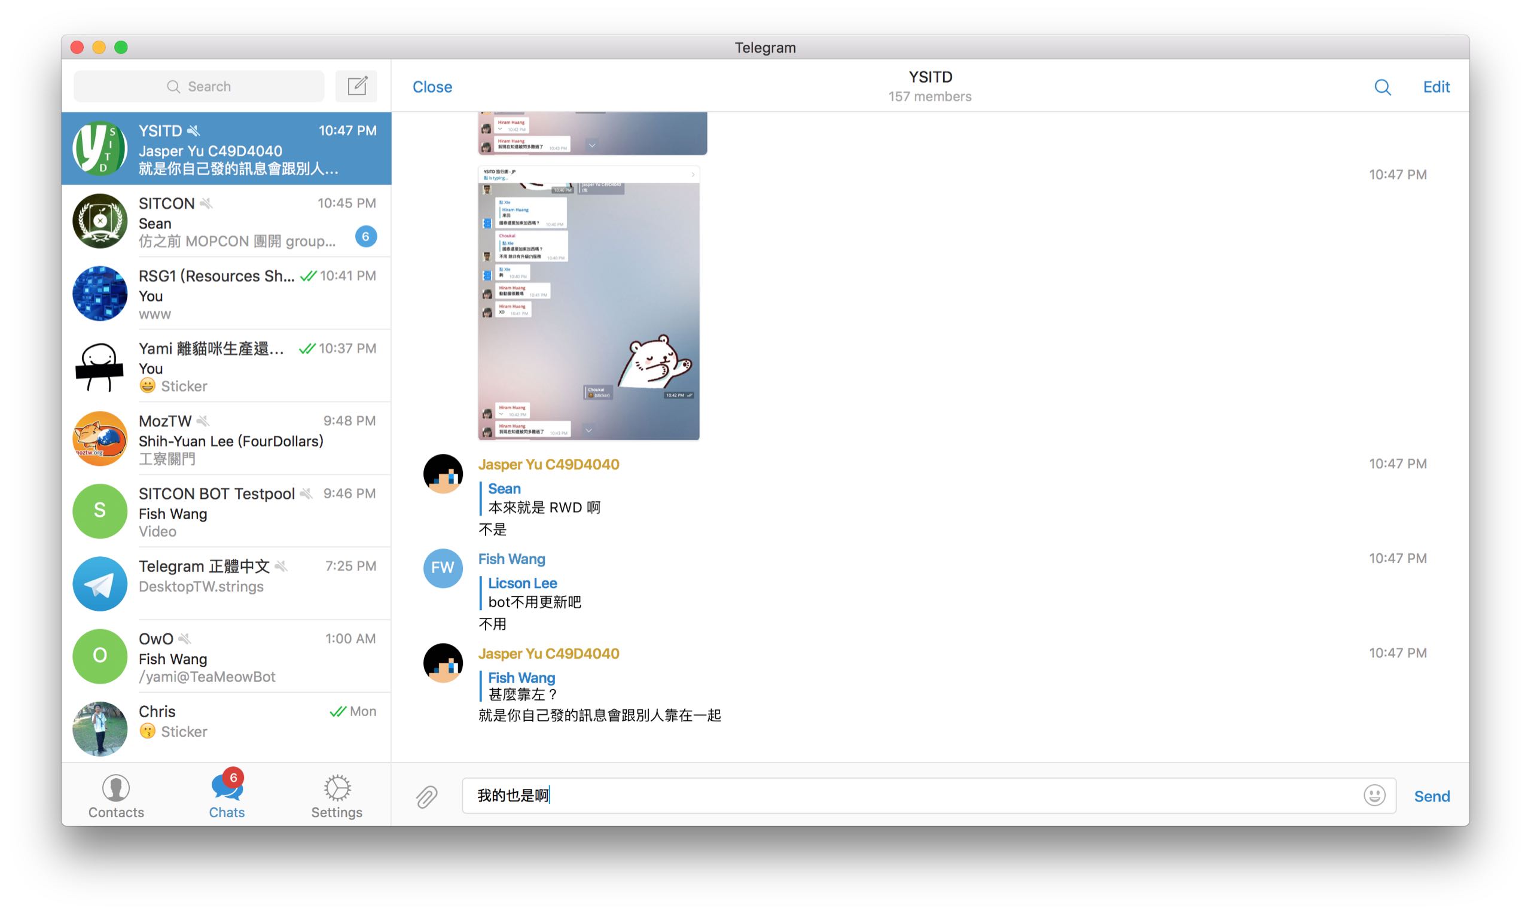This screenshot has height=914, width=1531.
Task: Close the current YSITD chat
Action: click(x=432, y=87)
